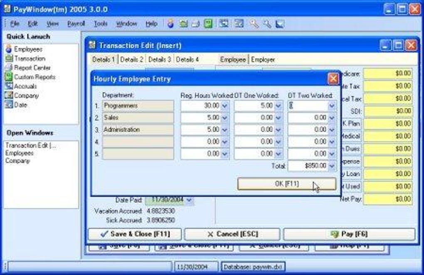424x275 pixels.
Task: Expand OT Two dropdown in row 5
Action: click(332, 154)
